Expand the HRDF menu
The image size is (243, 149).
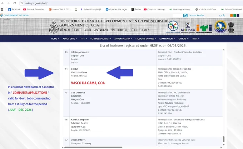[x=195, y=39]
